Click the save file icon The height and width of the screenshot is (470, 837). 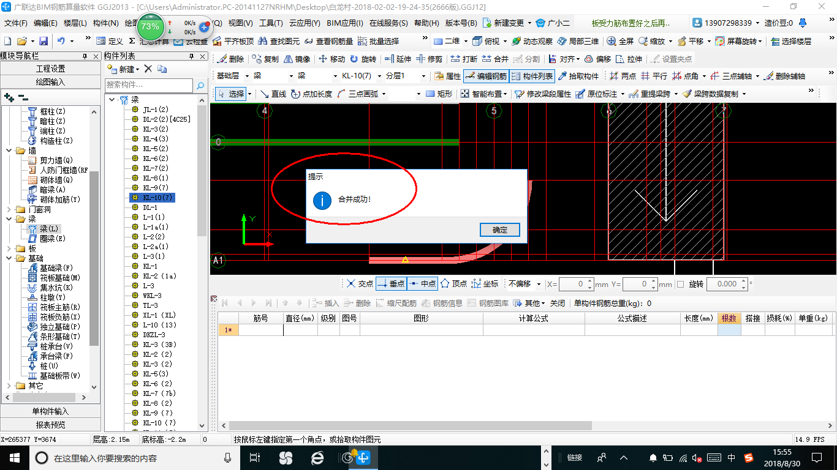(44, 42)
